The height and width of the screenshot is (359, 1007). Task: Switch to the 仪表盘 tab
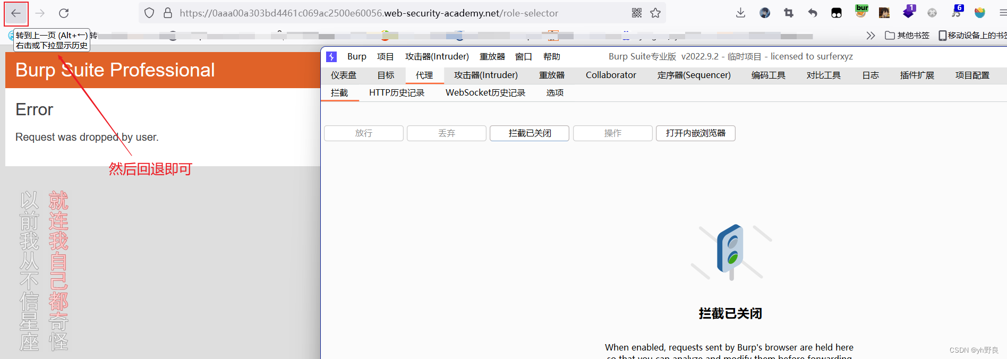point(344,75)
